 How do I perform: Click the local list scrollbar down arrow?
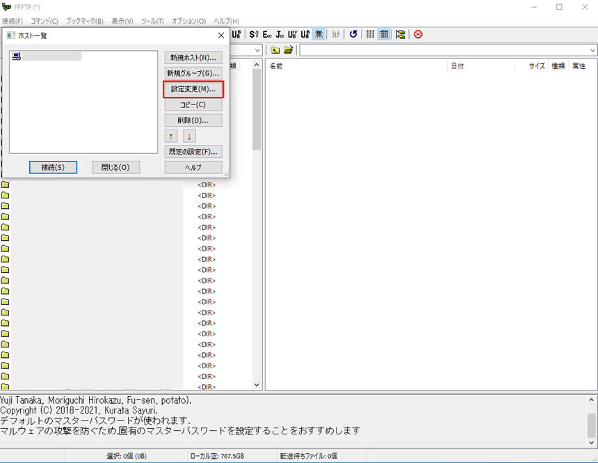tap(257, 385)
